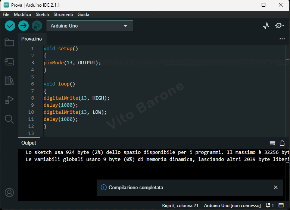Click the Arduino logo in title bar

[6, 5]
